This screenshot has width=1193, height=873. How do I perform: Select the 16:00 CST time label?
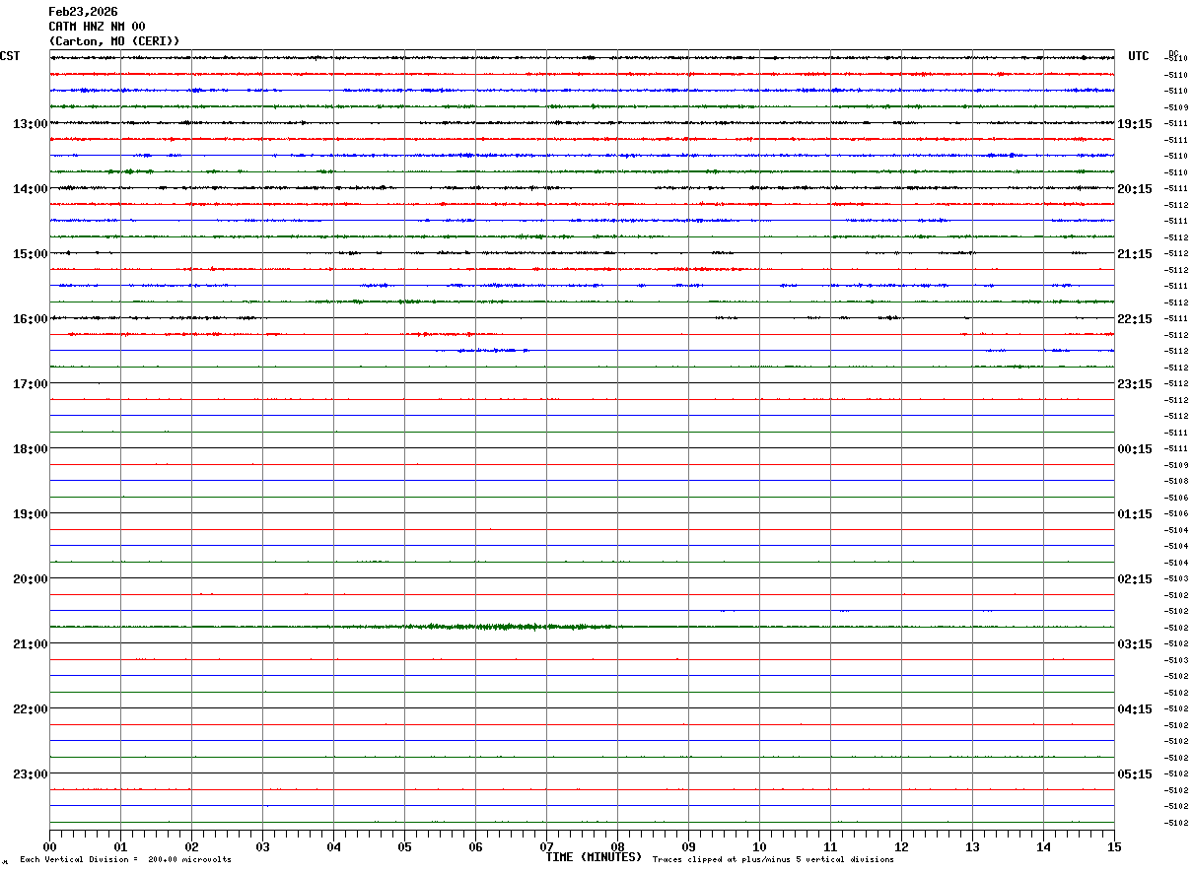[x=30, y=319]
